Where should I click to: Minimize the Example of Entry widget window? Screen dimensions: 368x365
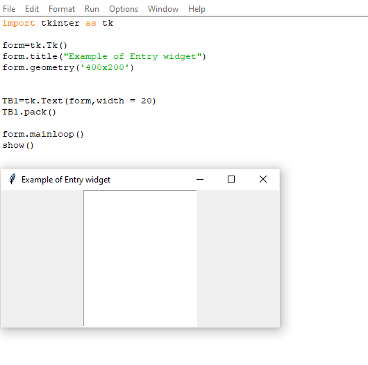click(200, 180)
